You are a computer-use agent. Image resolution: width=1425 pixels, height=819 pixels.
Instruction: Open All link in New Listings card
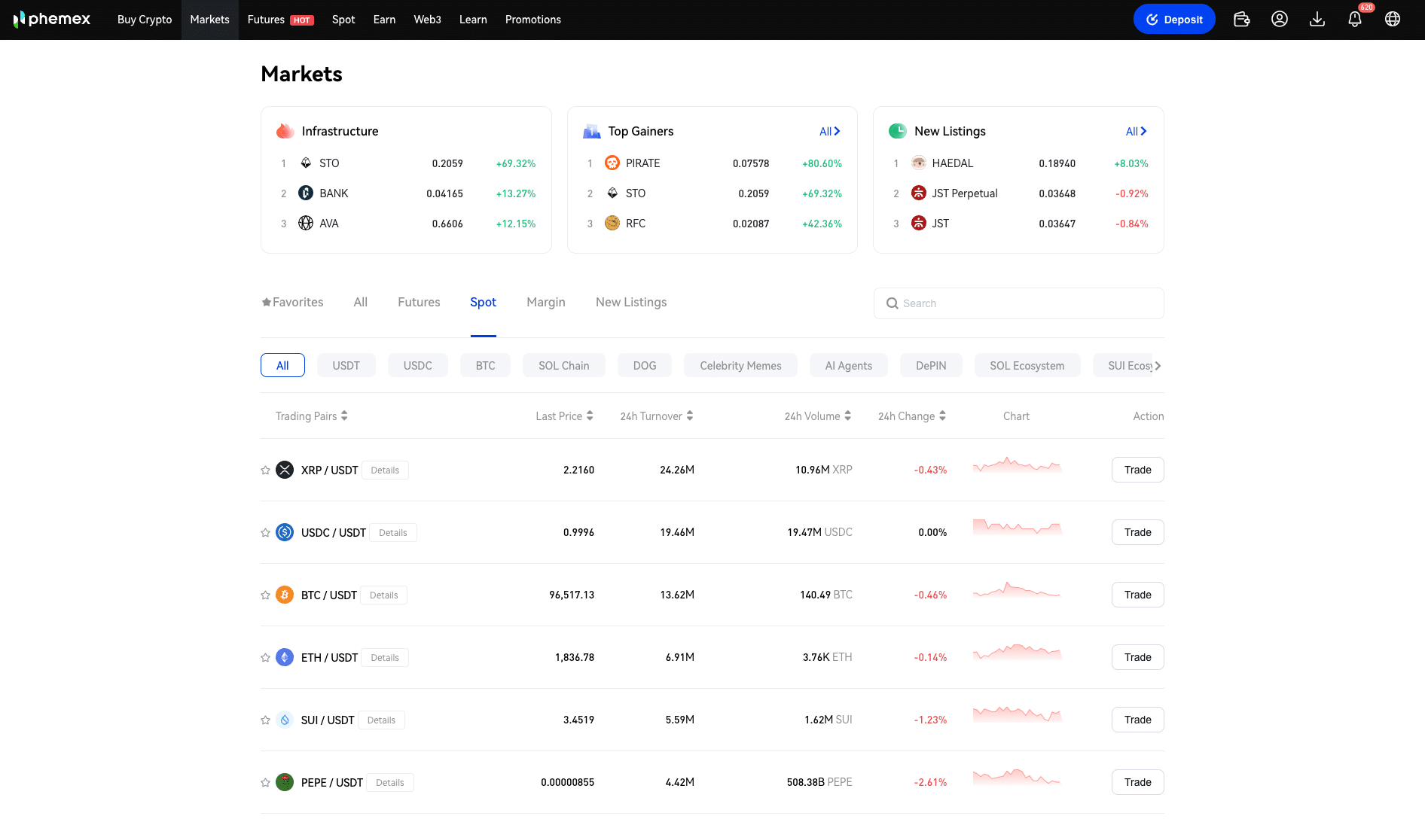(1136, 131)
